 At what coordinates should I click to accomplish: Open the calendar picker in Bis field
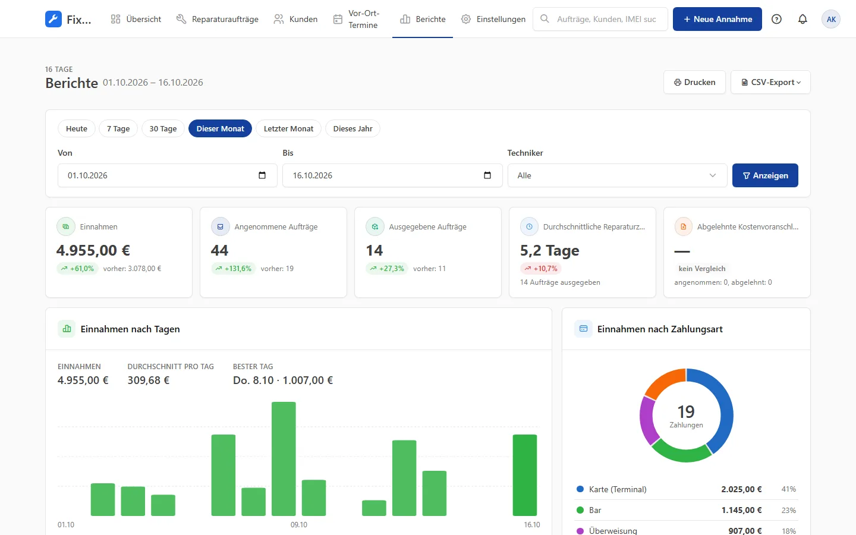click(487, 175)
